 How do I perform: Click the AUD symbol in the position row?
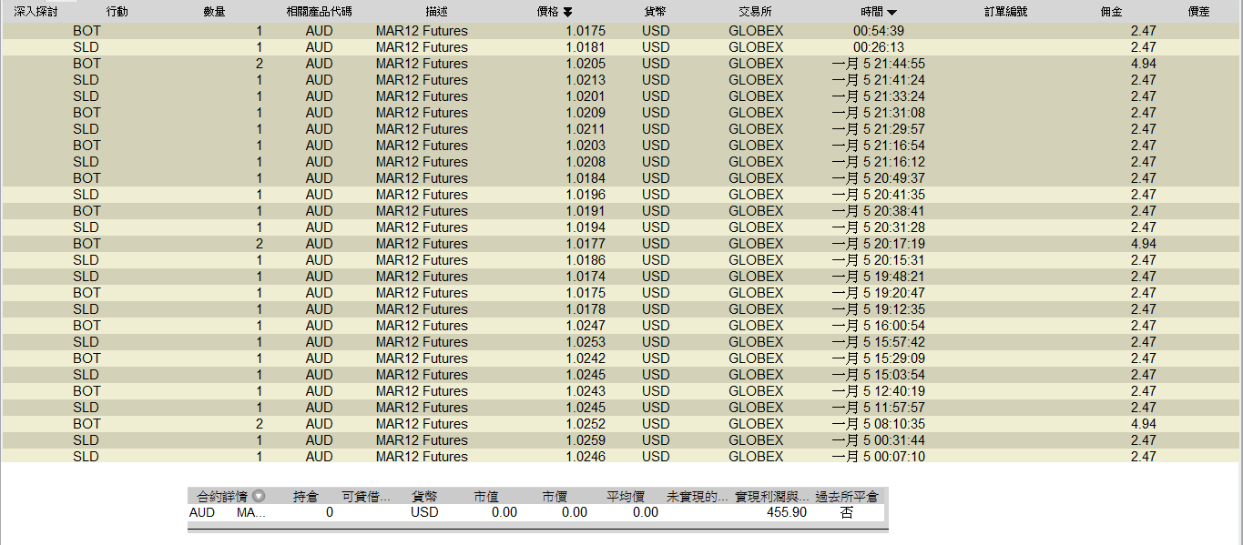tap(202, 512)
